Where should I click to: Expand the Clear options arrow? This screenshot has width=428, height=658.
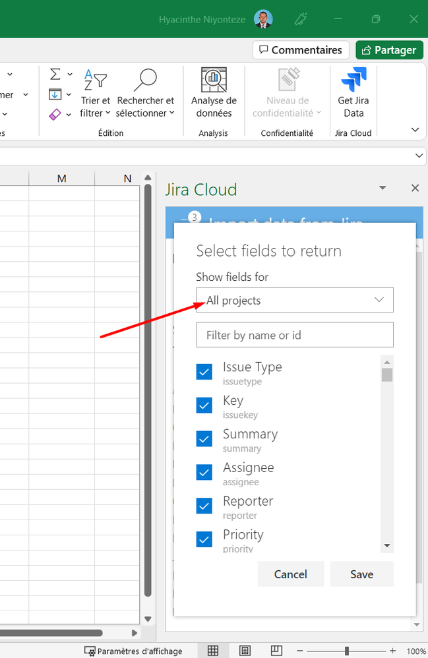tap(69, 114)
